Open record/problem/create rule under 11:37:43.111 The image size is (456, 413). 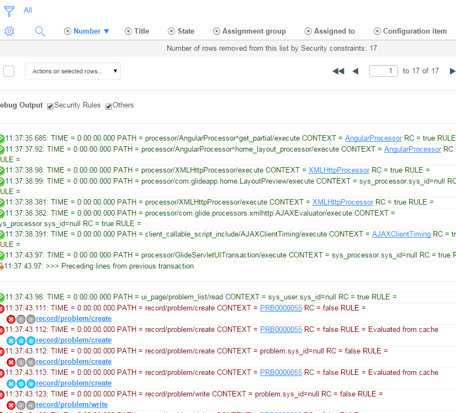73,319
